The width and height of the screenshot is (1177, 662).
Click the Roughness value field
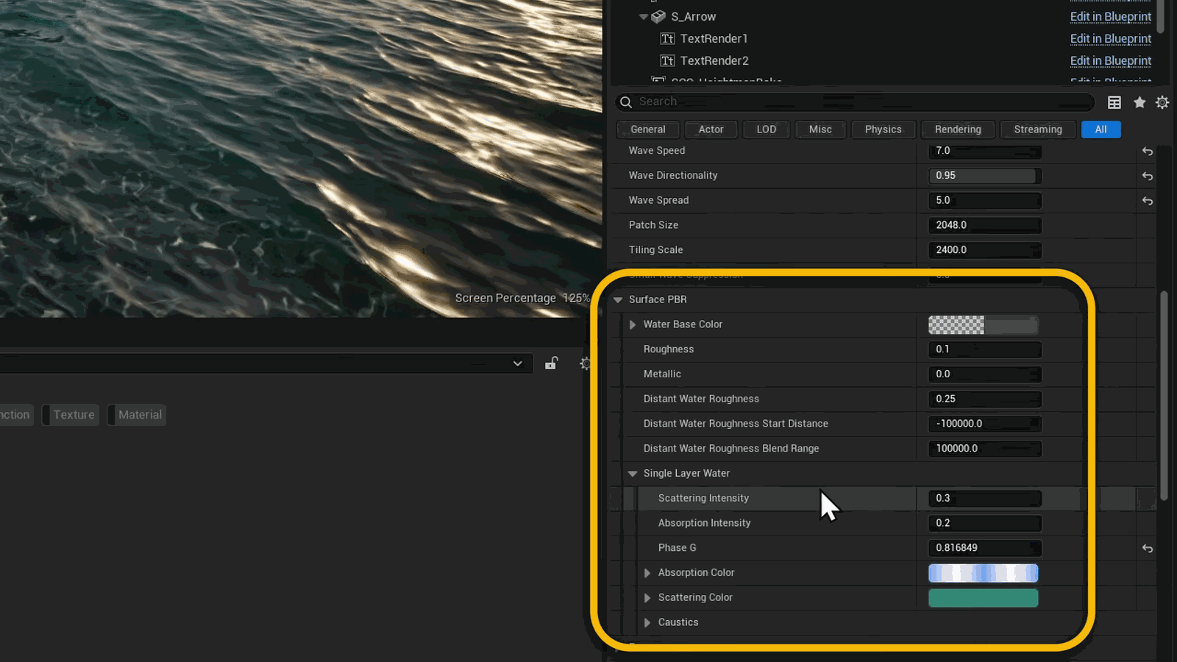985,349
